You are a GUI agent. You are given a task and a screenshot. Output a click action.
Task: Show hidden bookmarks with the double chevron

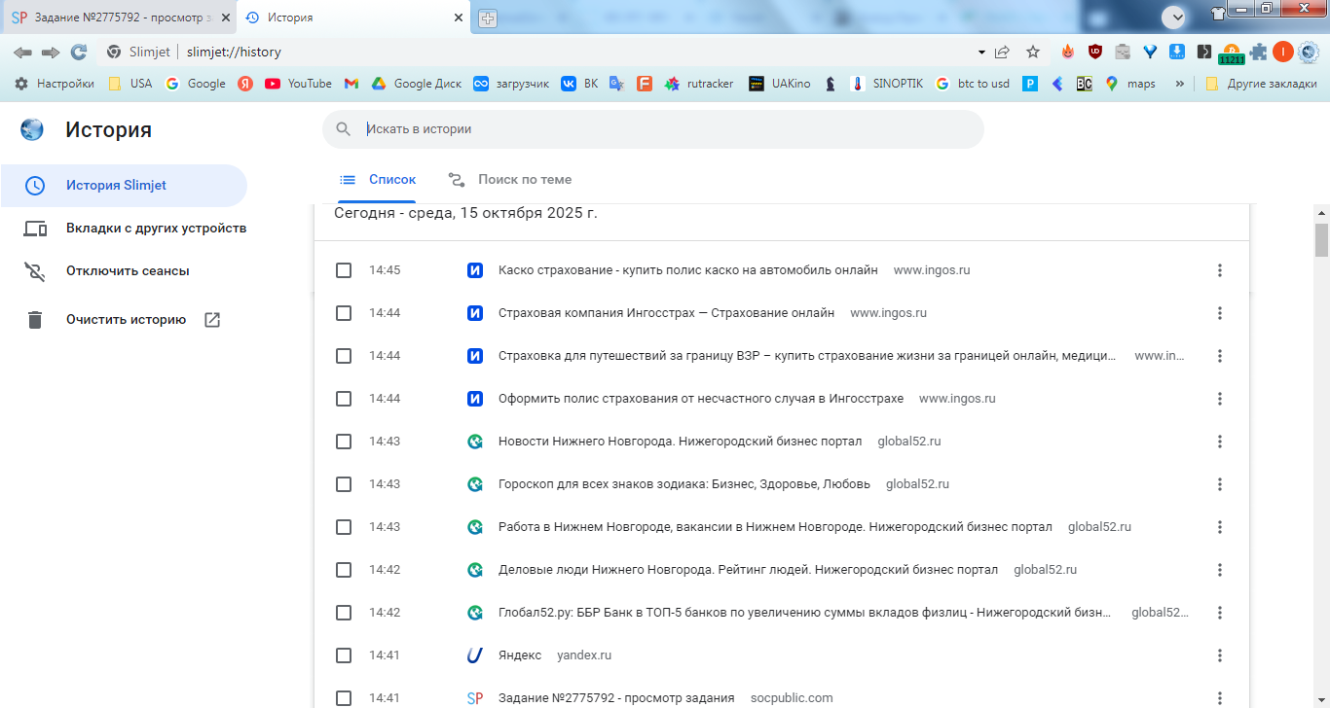(x=1180, y=84)
